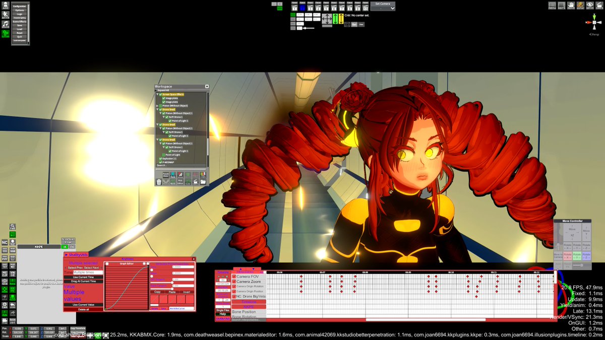605x340 pixels.
Task: Click Delete all in Keyframe window
Action: [83, 309]
